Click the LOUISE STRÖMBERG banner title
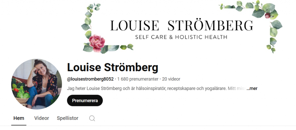The width and height of the screenshot is (296, 130). point(182,26)
